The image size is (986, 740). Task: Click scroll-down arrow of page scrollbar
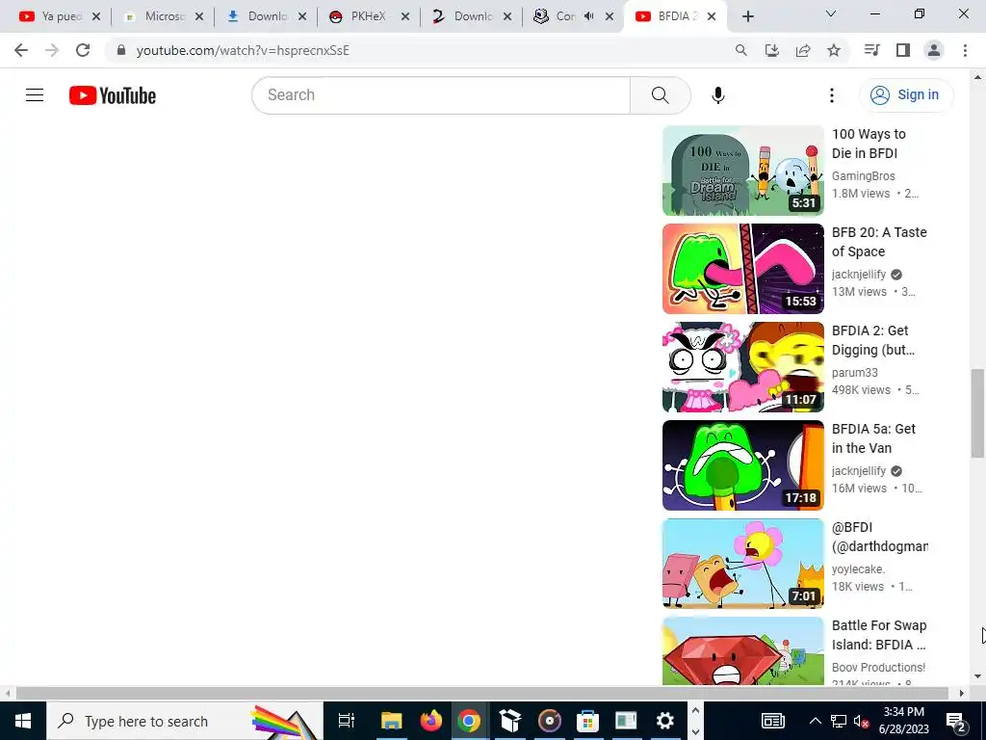coord(977,676)
